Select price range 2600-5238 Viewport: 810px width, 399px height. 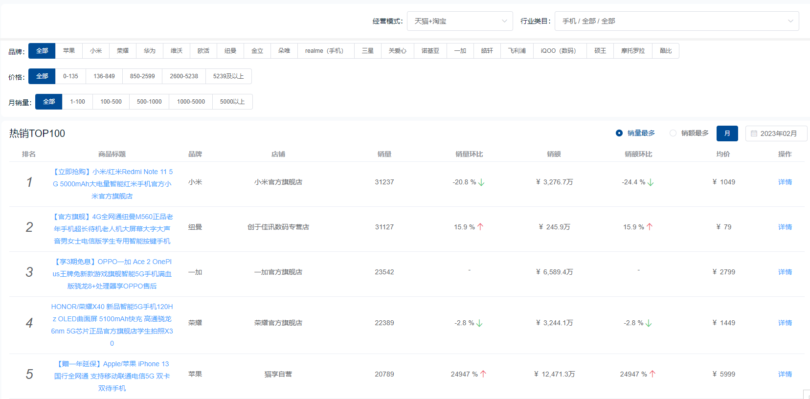click(x=184, y=76)
